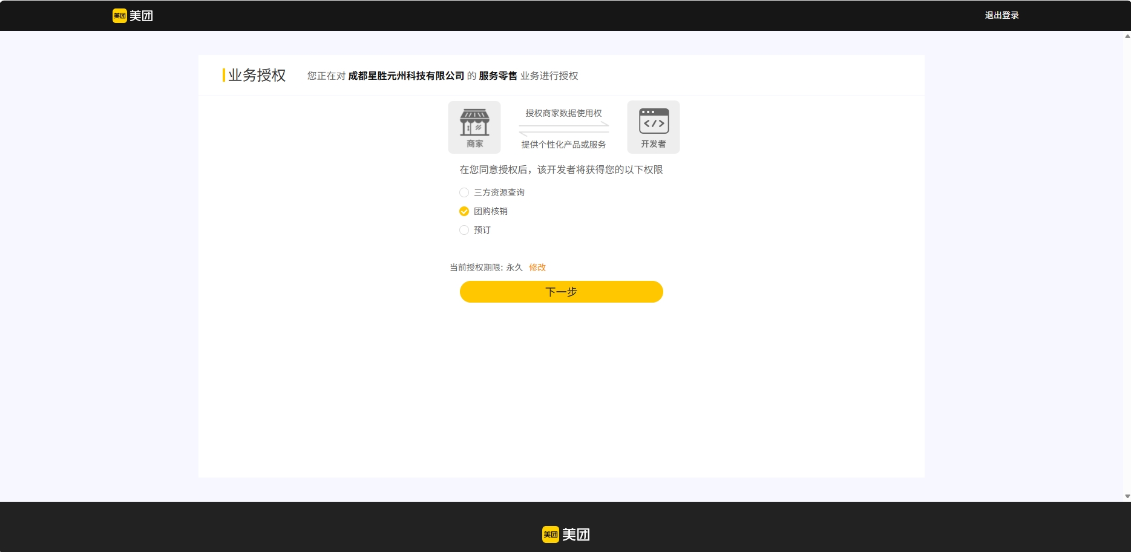Click the scrollbar up arrow

1127,36
